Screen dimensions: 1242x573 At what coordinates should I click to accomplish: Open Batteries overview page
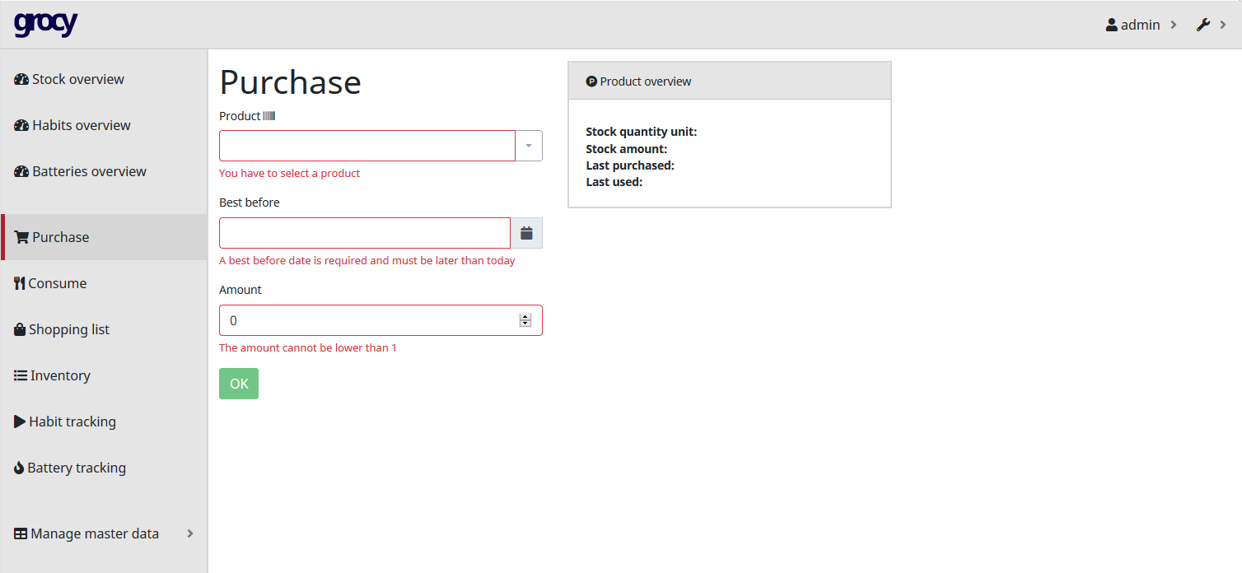click(x=89, y=171)
